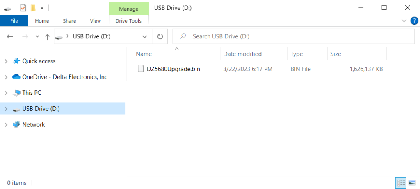Go back with the left arrow
This screenshot has height=189, width=420.
(x=10, y=37)
